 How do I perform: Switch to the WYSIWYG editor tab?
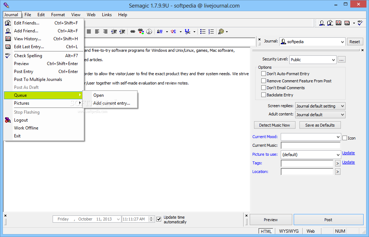pos(289,231)
